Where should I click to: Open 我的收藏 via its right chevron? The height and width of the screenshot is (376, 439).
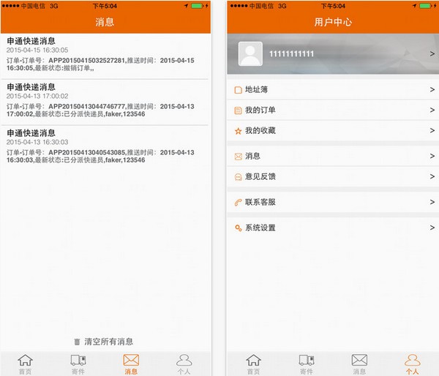point(432,130)
